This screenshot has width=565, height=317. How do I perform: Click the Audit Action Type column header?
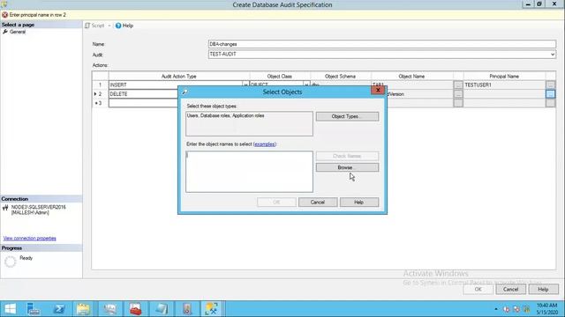[x=178, y=77]
